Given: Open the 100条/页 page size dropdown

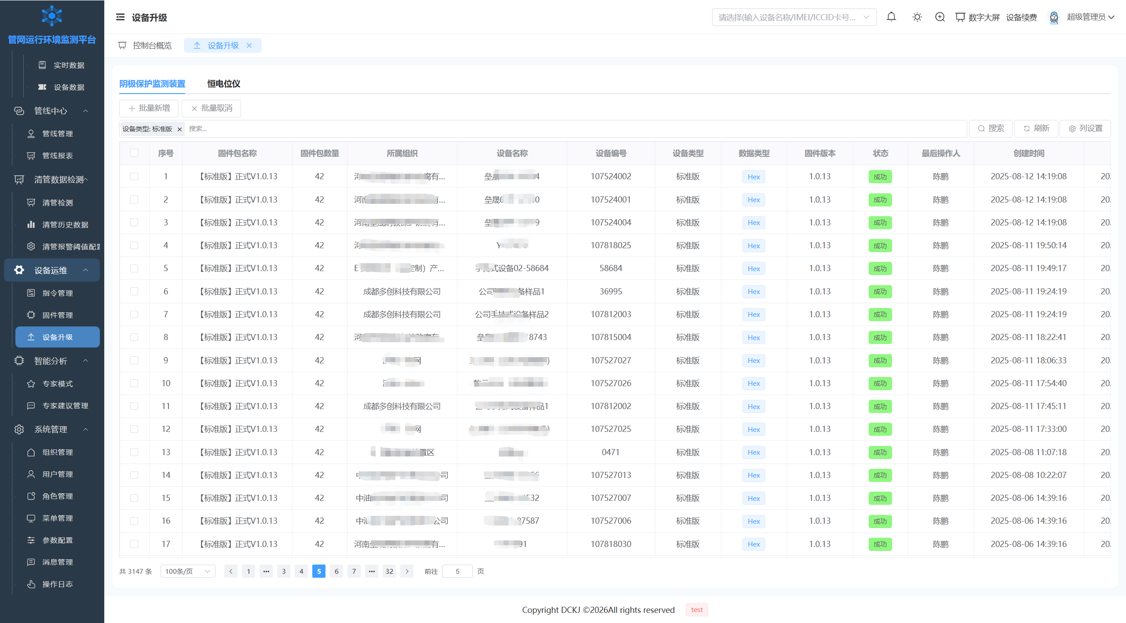Looking at the screenshot, I should (188, 571).
